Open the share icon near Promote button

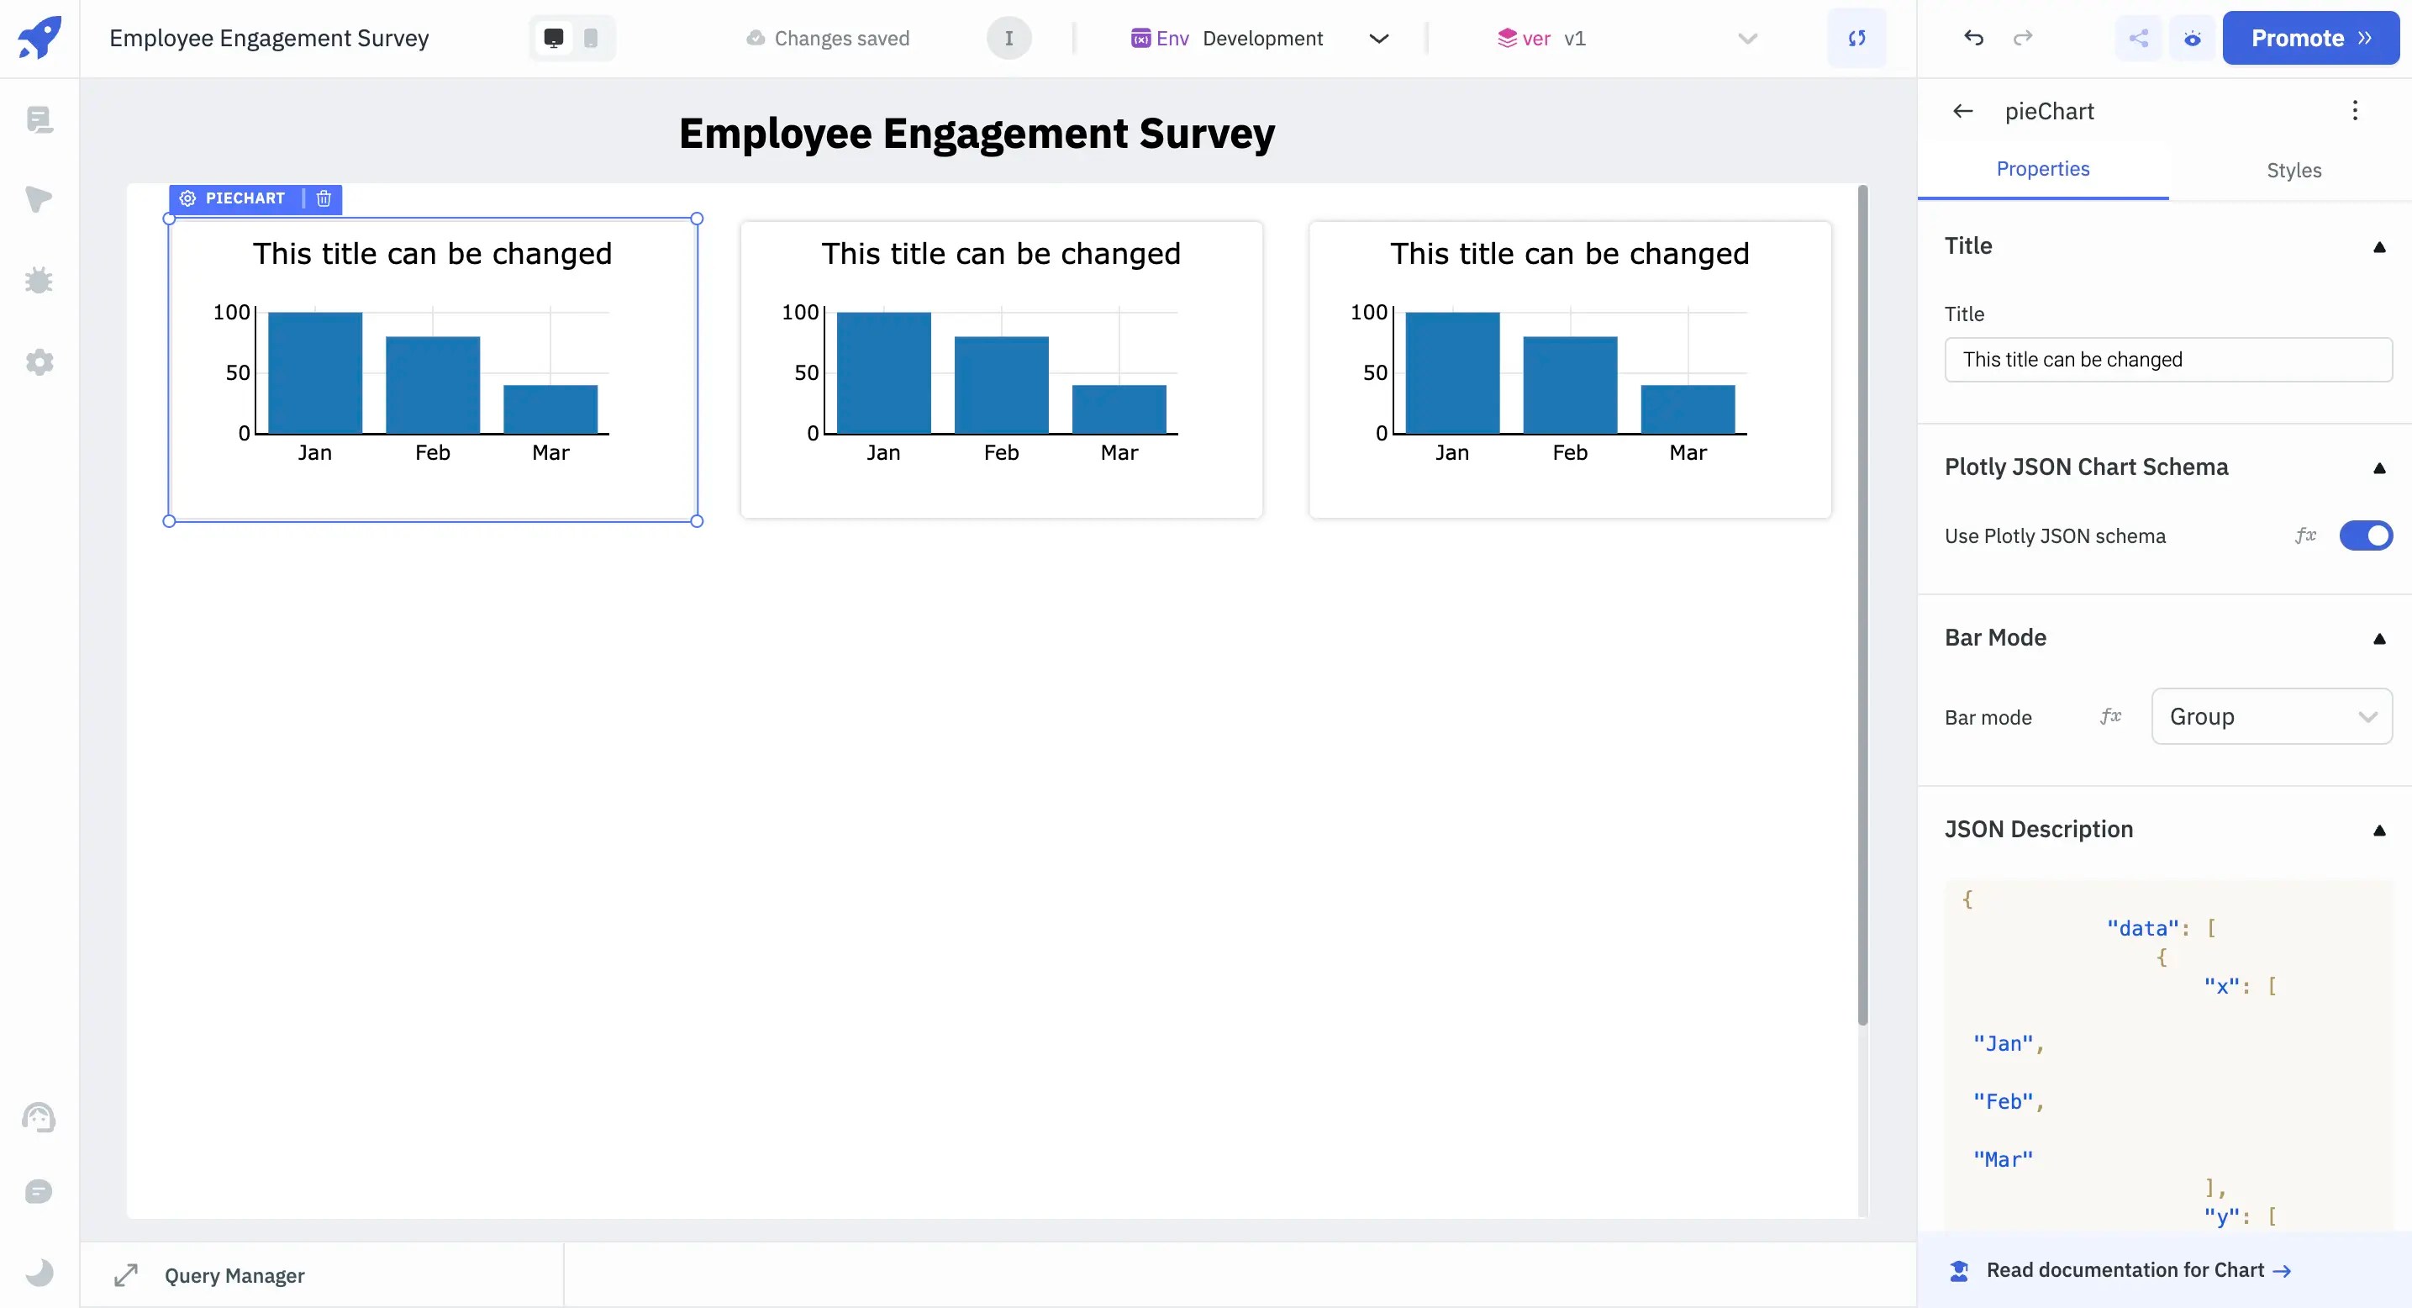[x=2139, y=39]
